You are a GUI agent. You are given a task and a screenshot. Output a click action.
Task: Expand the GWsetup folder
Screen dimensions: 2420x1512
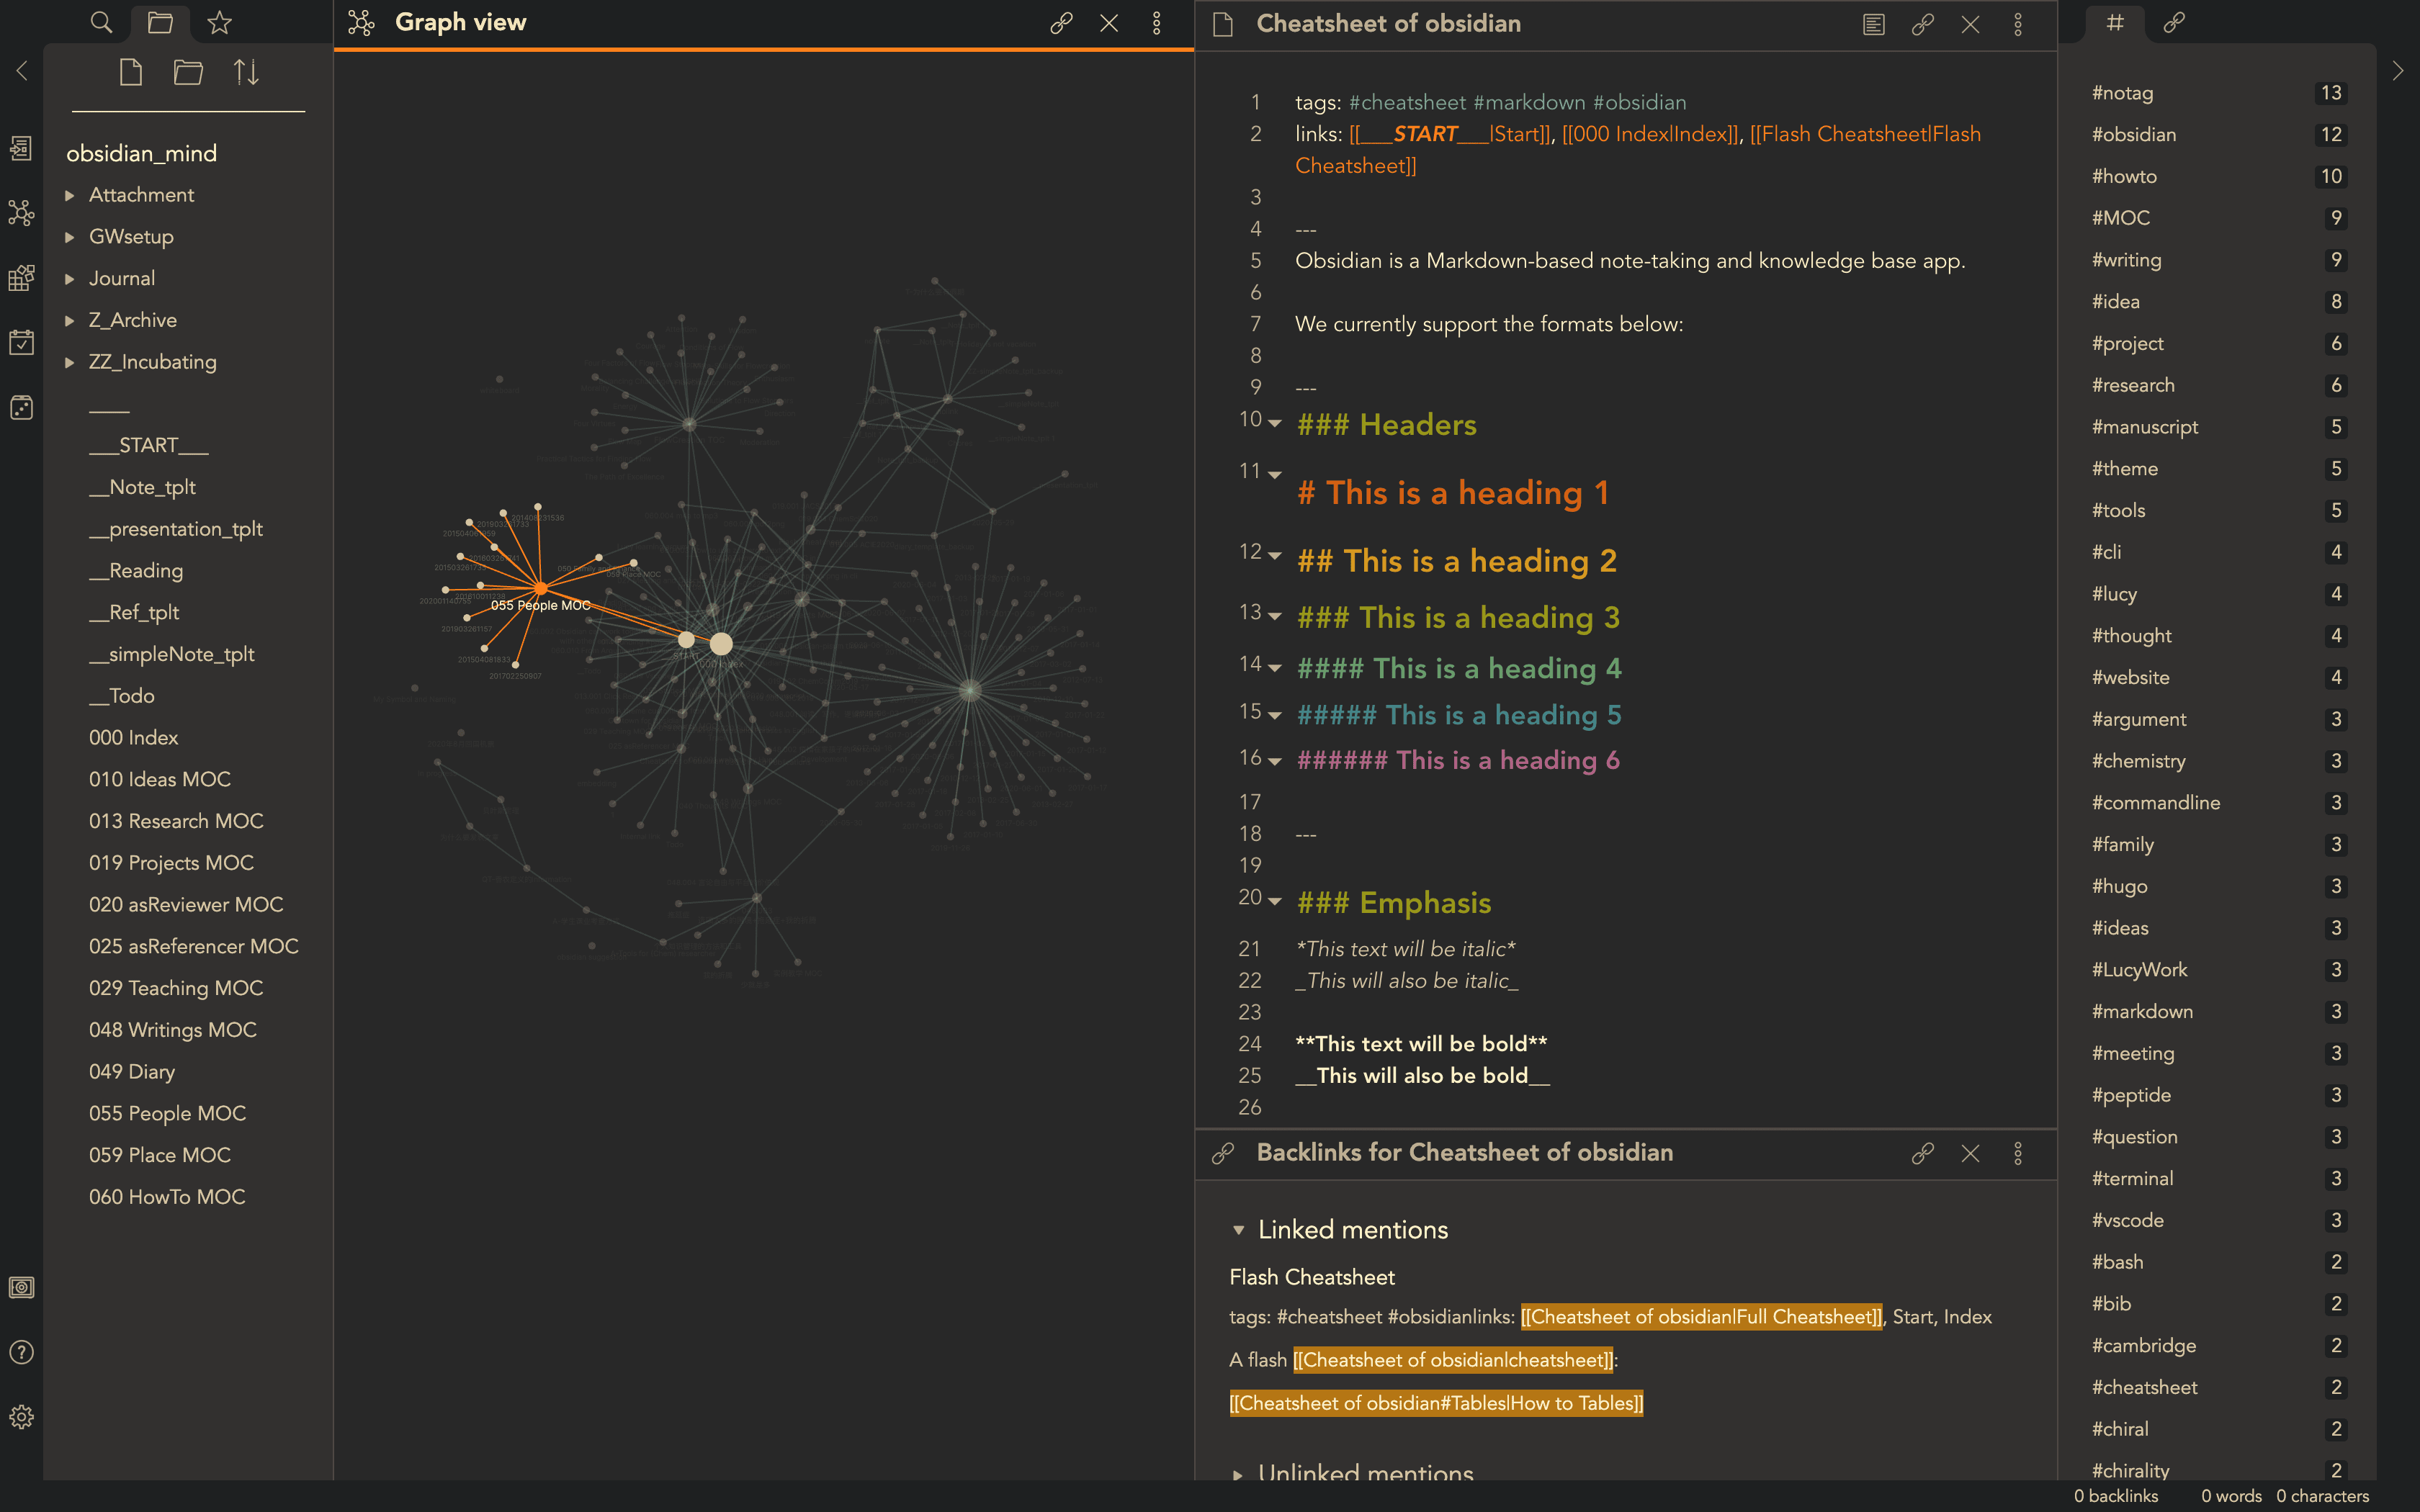70,237
